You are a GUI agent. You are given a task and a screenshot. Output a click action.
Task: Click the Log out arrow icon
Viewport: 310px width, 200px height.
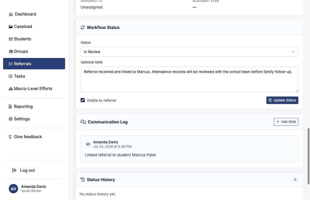[14, 170]
